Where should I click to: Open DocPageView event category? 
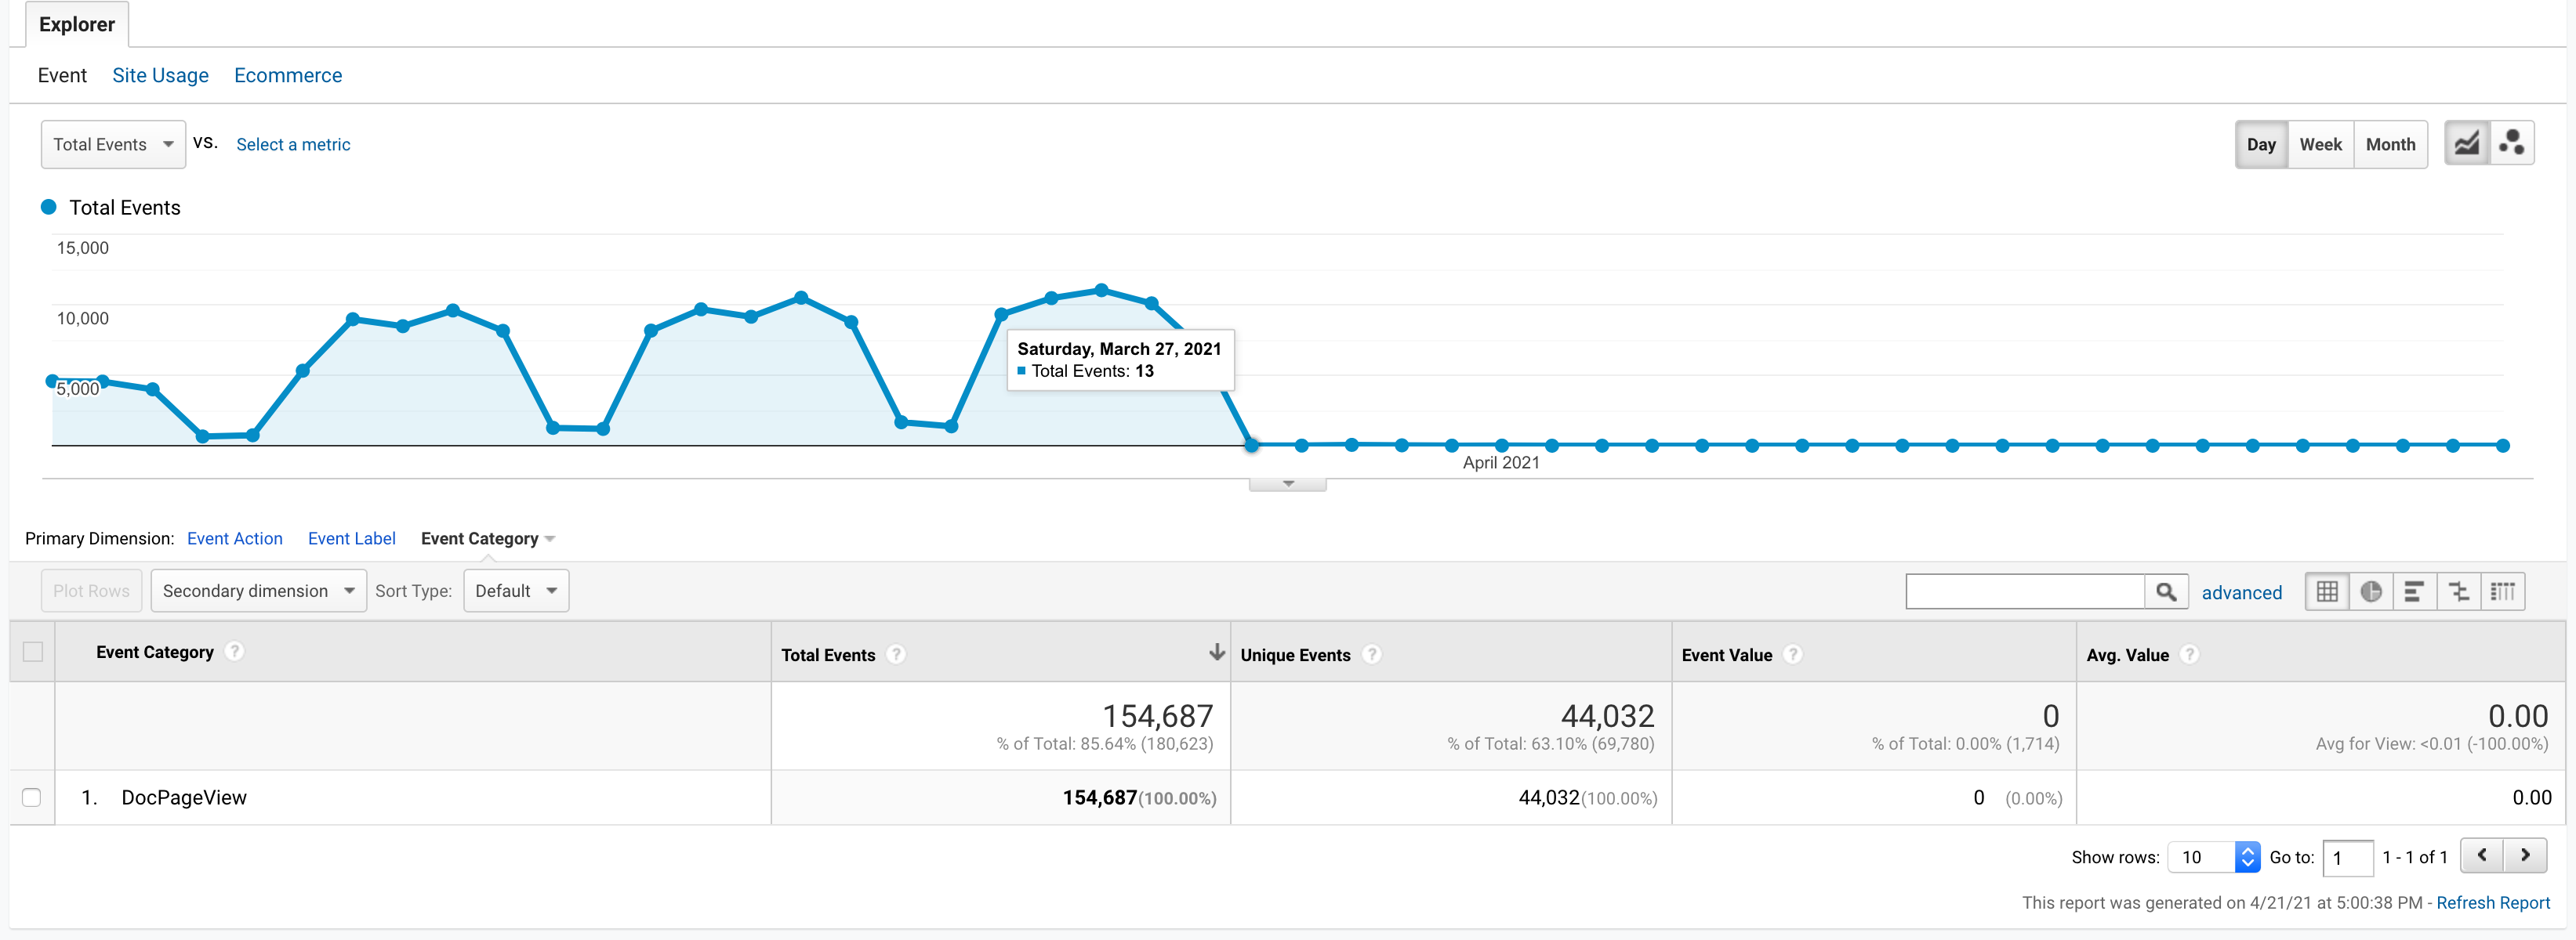click(x=184, y=797)
